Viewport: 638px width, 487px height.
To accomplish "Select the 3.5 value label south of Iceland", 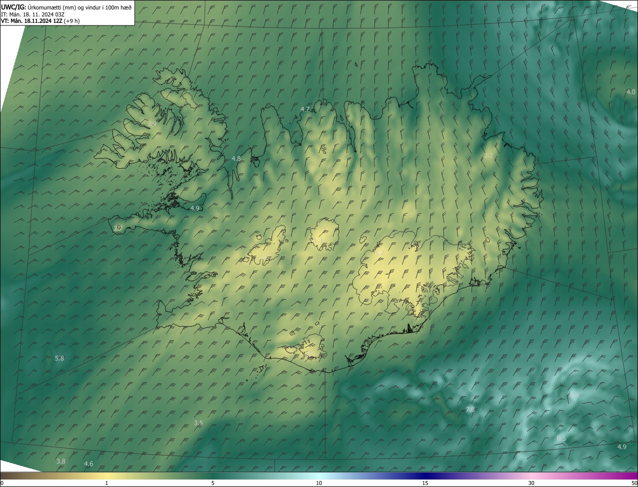I will tap(198, 423).
